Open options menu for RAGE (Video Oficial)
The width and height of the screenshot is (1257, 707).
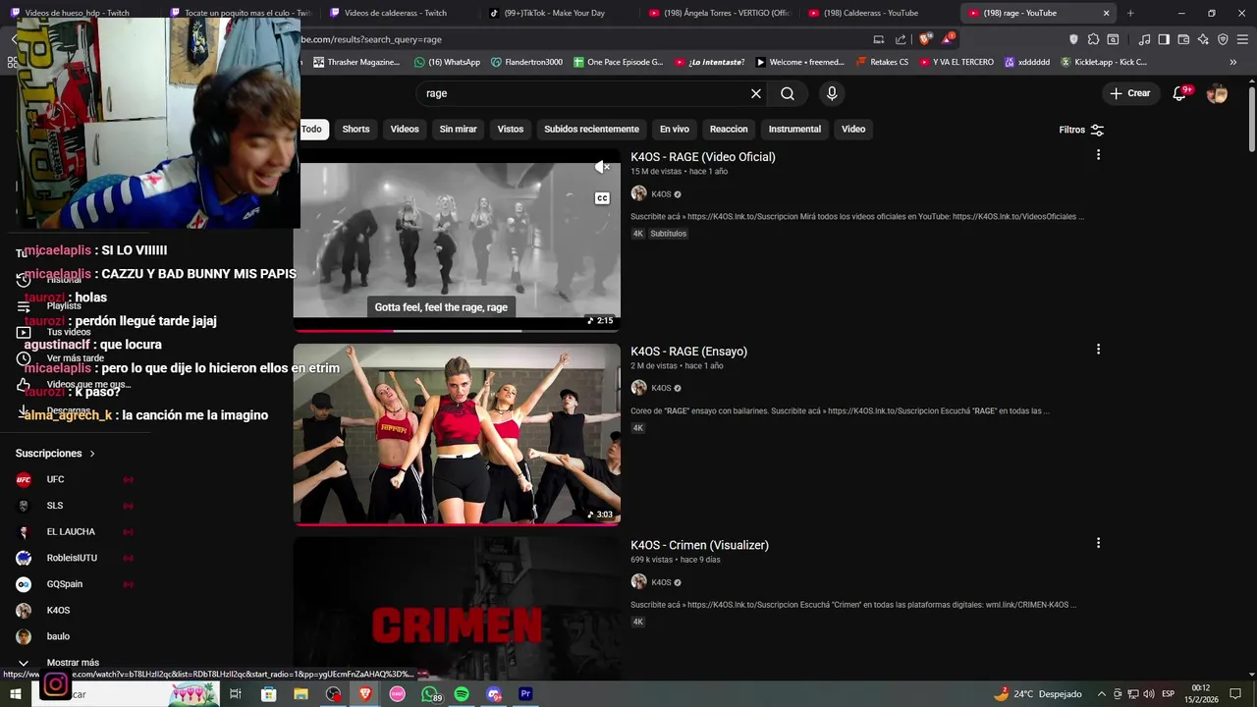[1098, 155]
